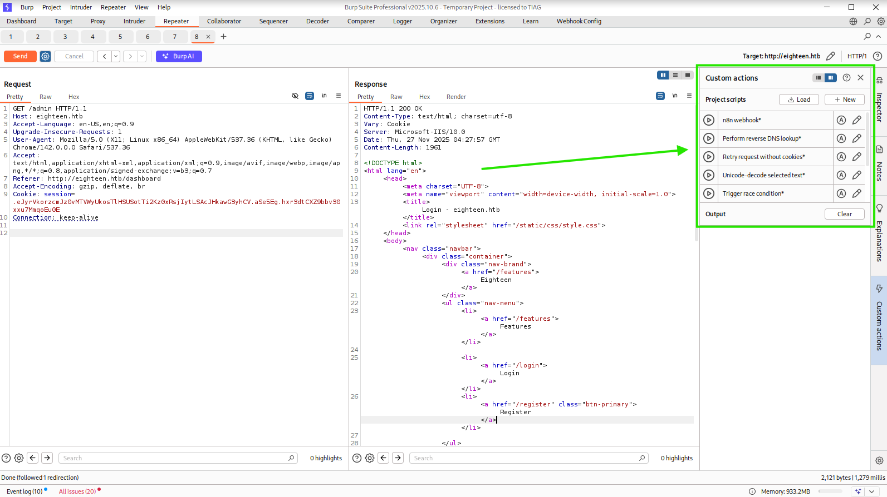Run the Trigger race condition script
Viewport: 887px width, 497px height.
pos(709,193)
